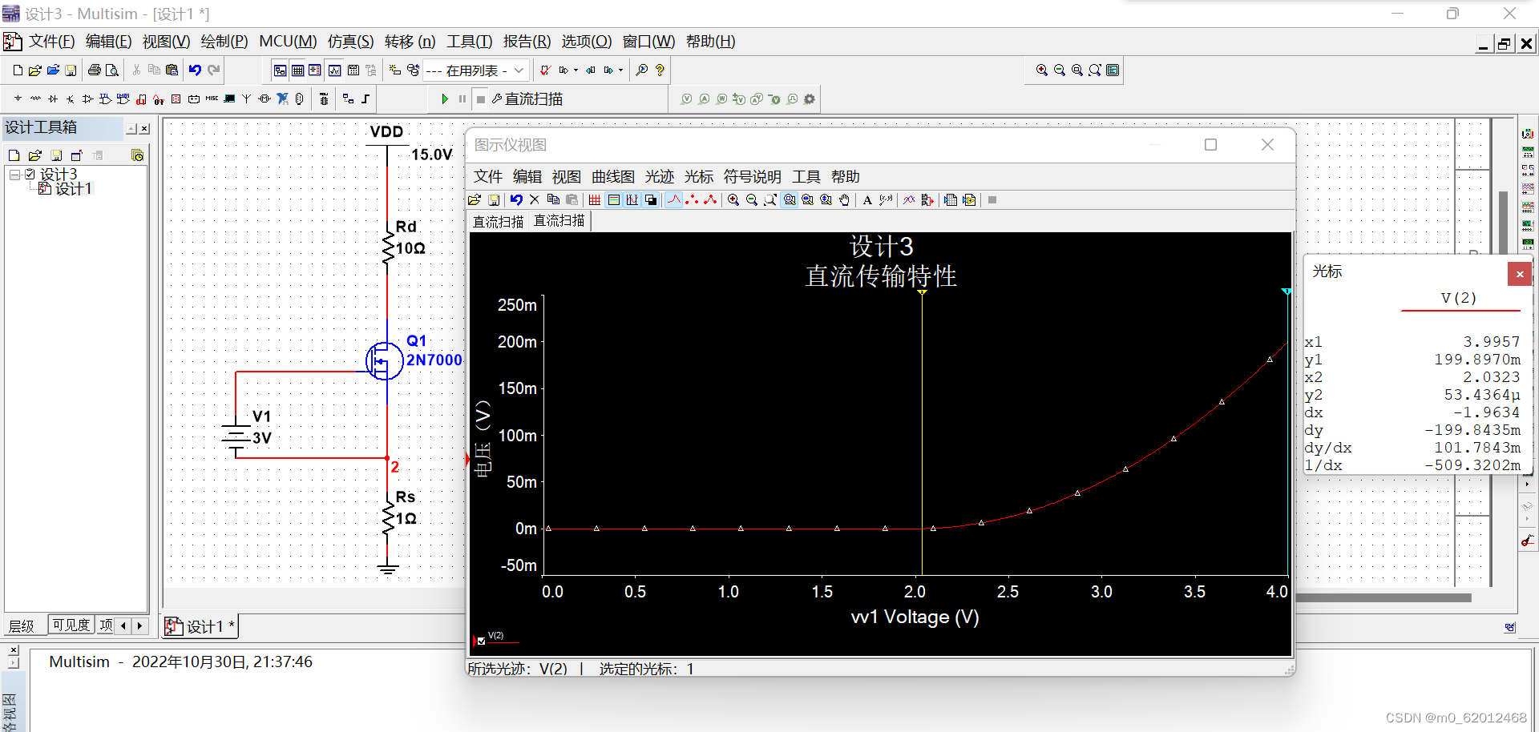1539x732 pixels.
Task: Click Grapher zoom out magnifier icon
Action: coord(752,200)
